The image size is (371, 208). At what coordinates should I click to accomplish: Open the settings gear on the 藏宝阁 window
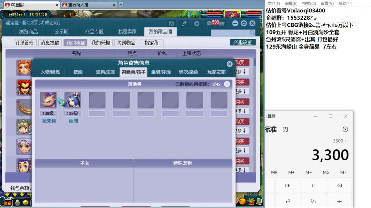click(x=244, y=23)
